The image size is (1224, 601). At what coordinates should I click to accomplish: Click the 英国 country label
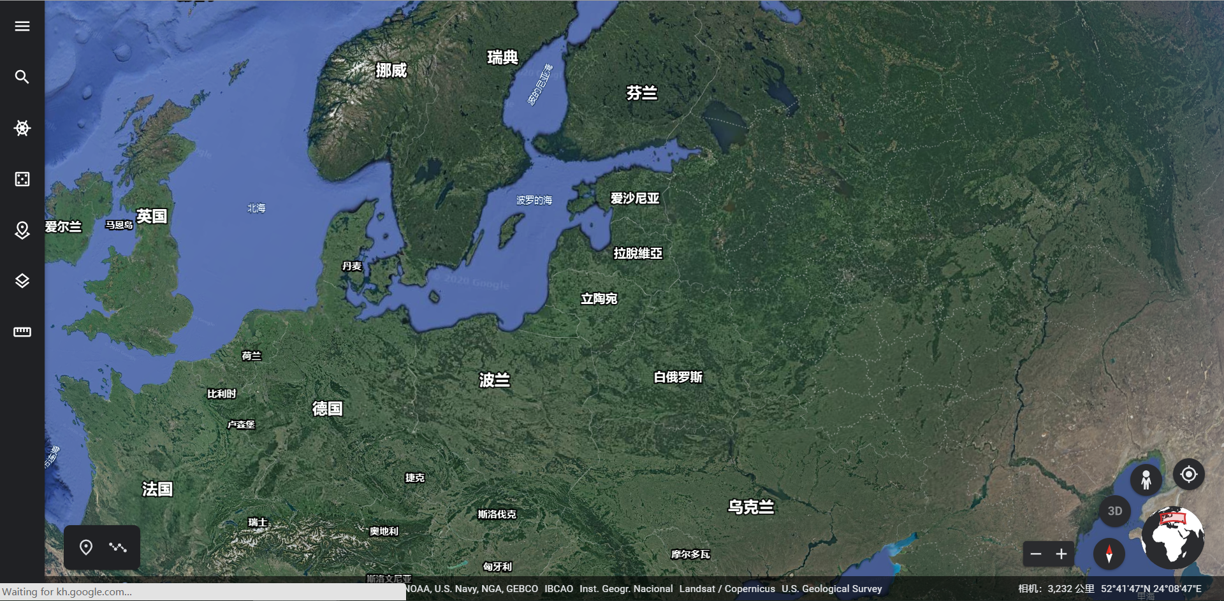pyautogui.click(x=152, y=216)
